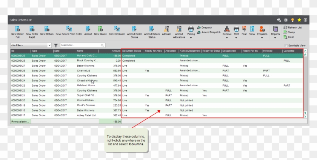
Task: Expand the Print dropdown arrow
Action: click(x=236, y=38)
